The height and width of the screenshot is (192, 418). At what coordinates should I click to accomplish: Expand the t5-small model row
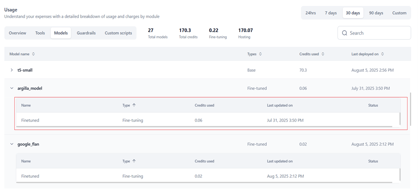[12, 70]
